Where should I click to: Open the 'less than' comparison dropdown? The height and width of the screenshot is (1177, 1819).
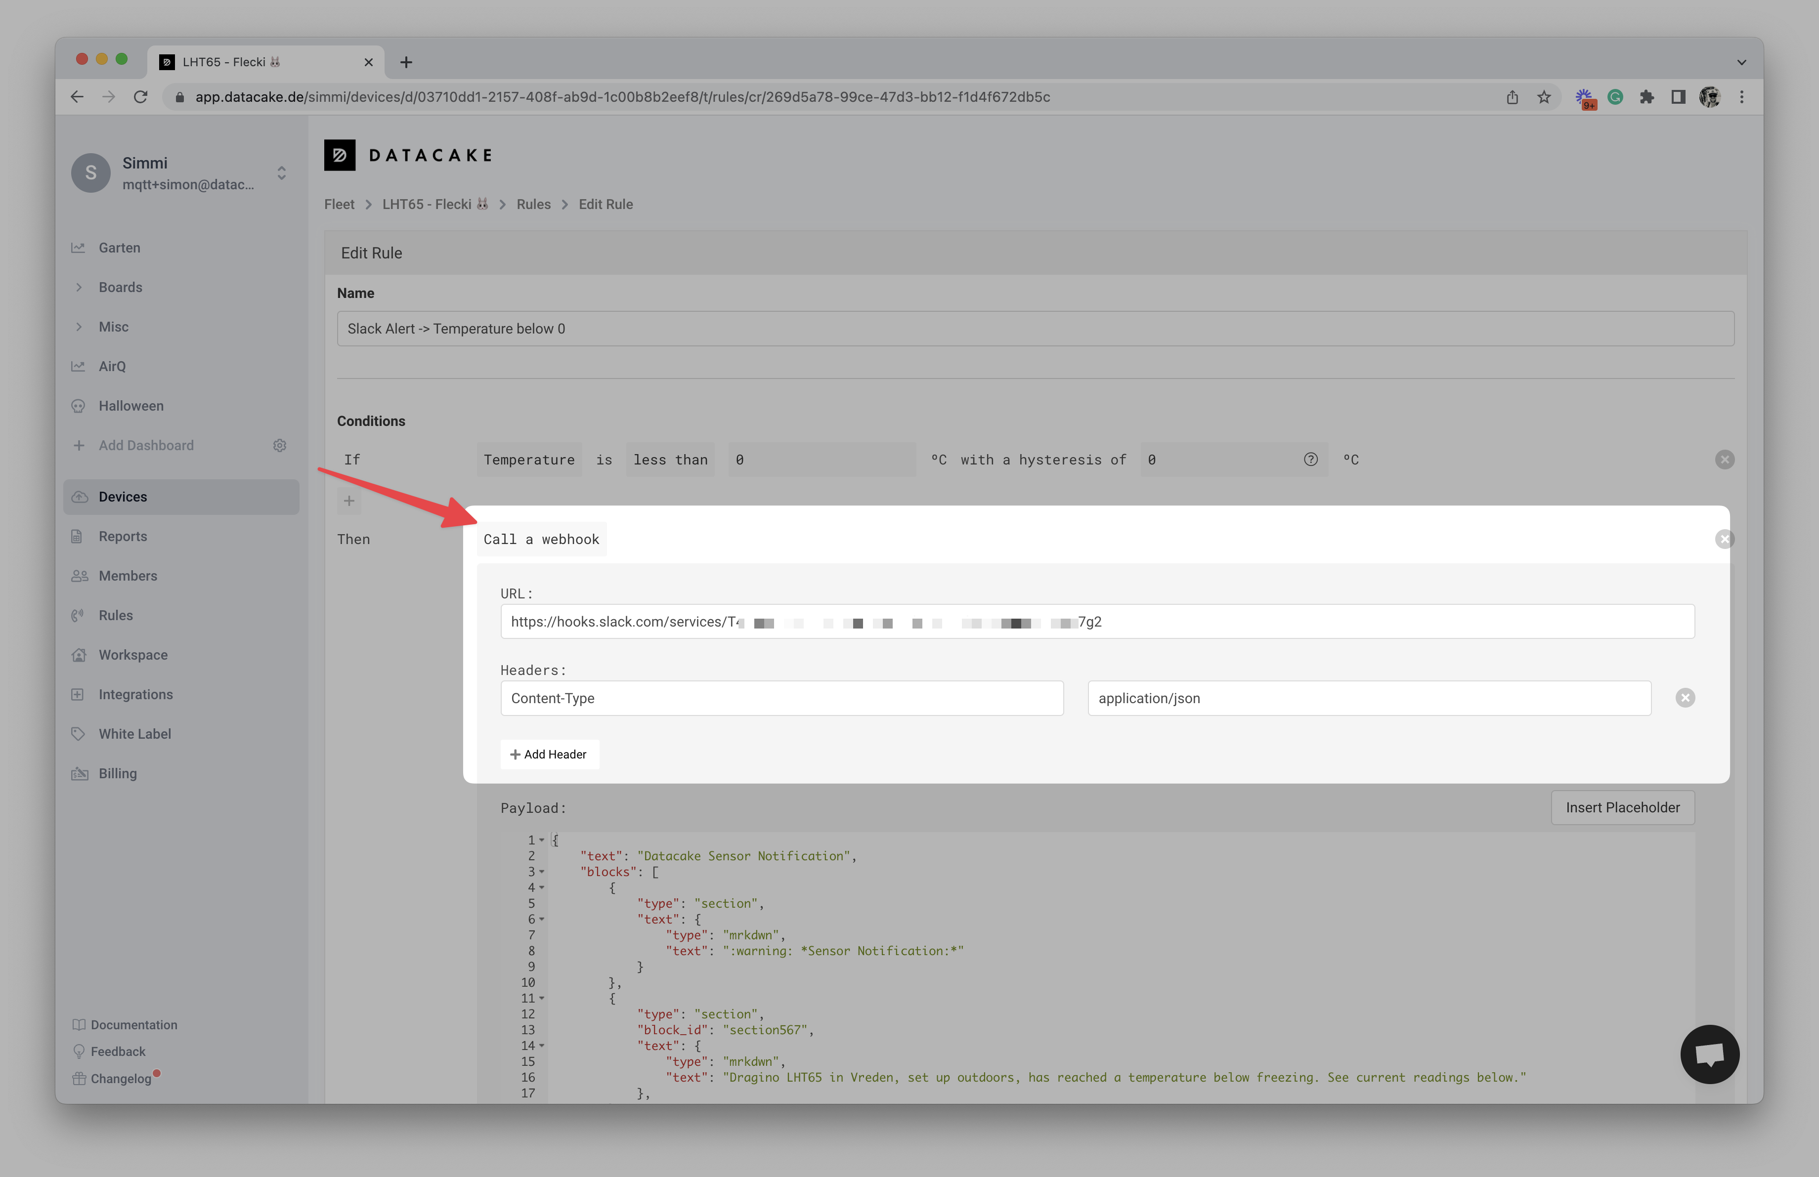(x=669, y=459)
